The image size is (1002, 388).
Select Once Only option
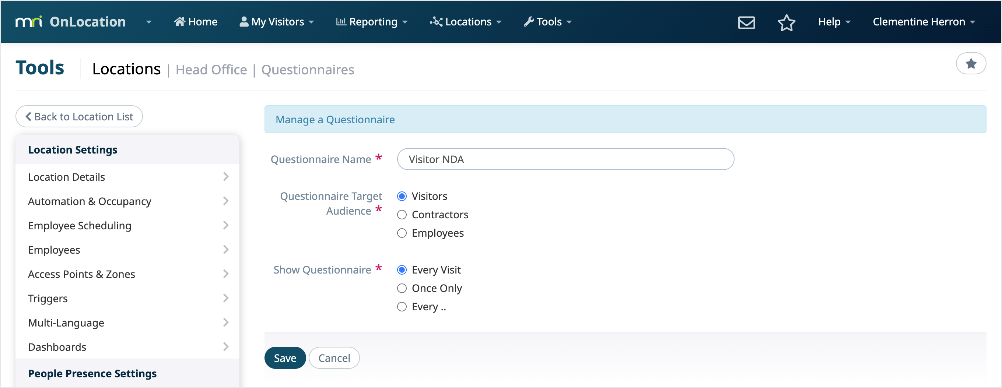pyautogui.click(x=402, y=288)
